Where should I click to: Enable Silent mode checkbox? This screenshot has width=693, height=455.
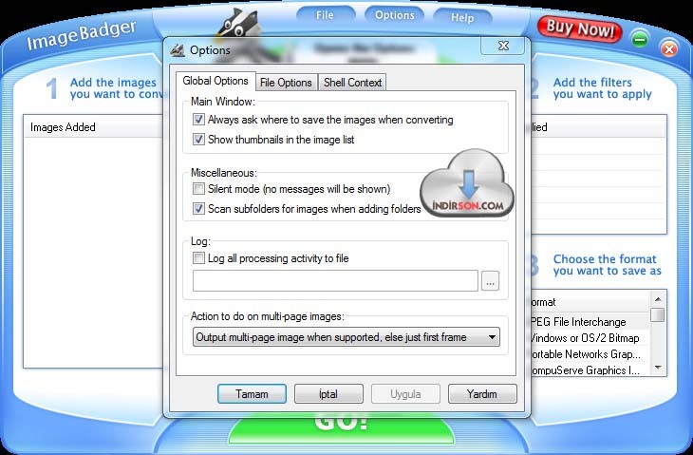198,189
